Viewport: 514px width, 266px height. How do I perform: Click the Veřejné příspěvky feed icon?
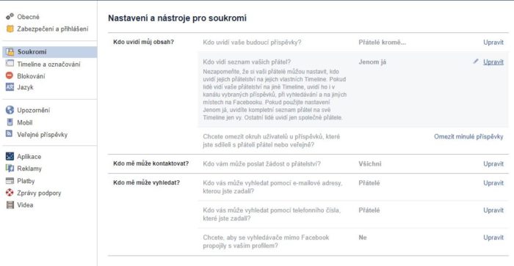tap(10, 134)
